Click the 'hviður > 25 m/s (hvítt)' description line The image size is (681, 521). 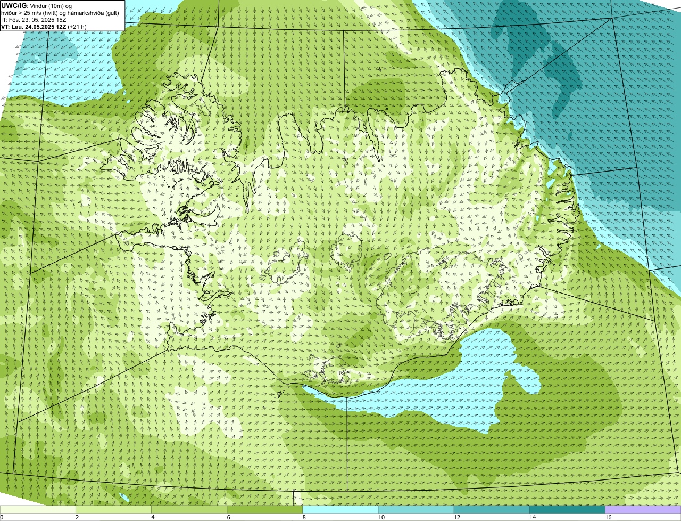(x=60, y=13)
